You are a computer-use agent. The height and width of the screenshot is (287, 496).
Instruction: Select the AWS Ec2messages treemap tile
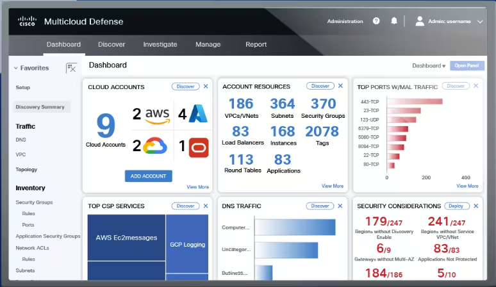[126, 238]
